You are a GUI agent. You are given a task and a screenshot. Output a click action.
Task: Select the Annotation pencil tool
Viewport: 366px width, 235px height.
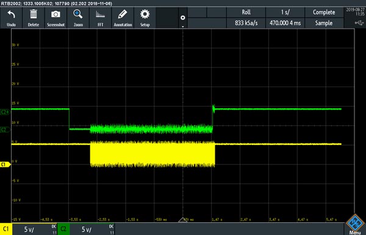click(x=123, y=18)
